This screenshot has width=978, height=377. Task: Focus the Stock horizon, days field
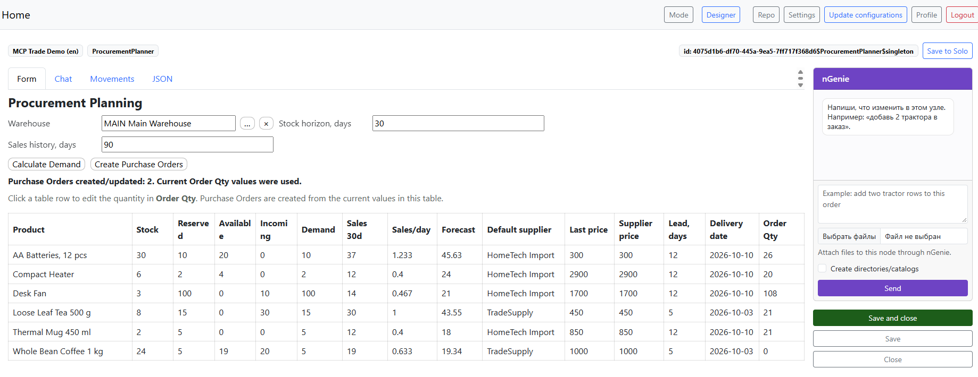pos(458,123)
